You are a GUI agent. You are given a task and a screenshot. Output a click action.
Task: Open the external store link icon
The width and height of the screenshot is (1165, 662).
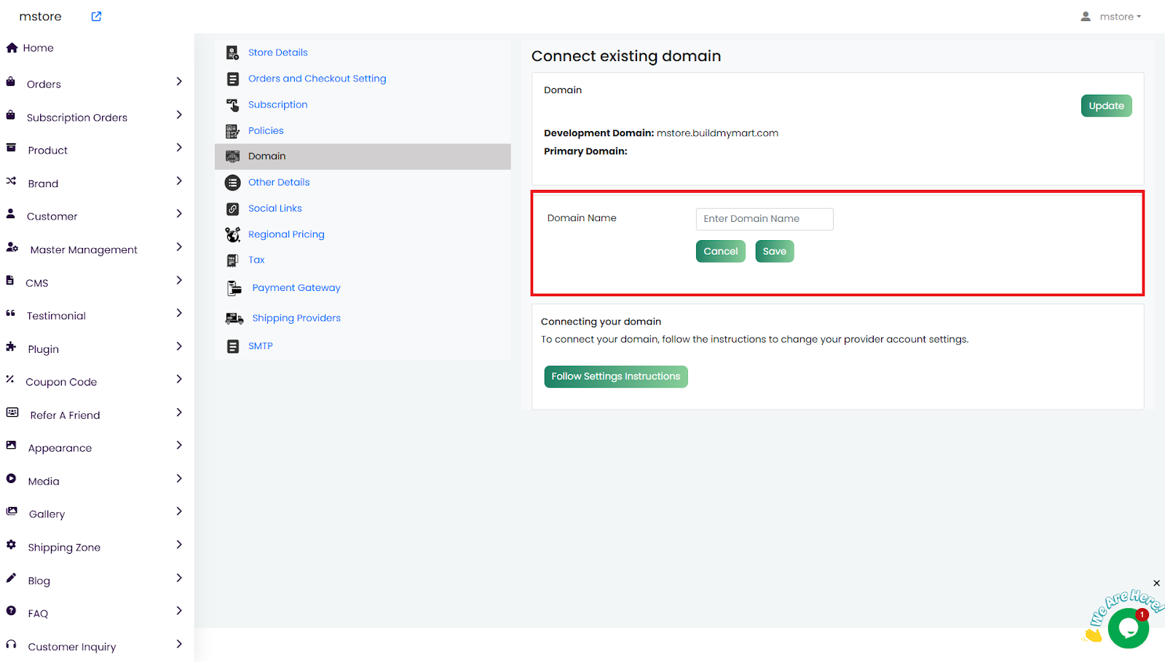(x=96, y=17)
